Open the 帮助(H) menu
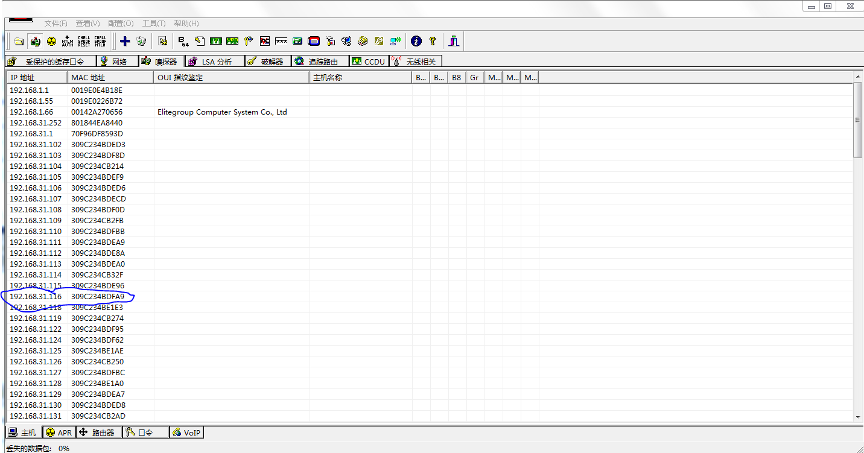864x453 pixels. 186,24
